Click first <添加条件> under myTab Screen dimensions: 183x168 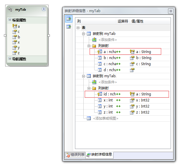[108, 40]
